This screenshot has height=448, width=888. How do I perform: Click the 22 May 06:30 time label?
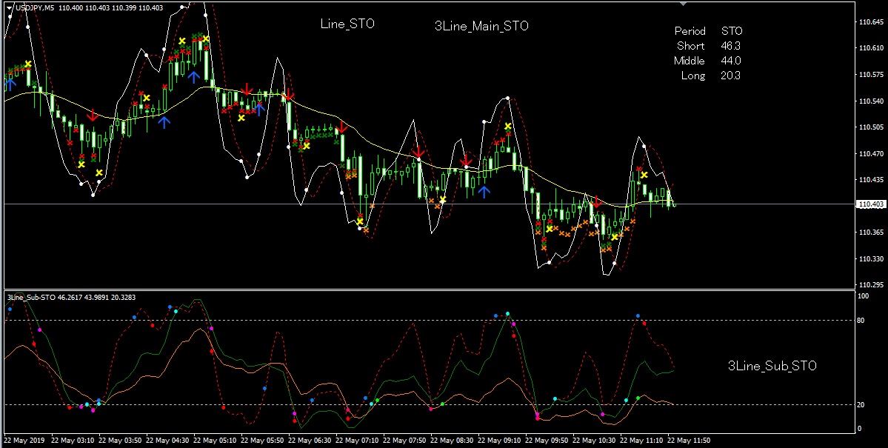click(x=310, y=440)
